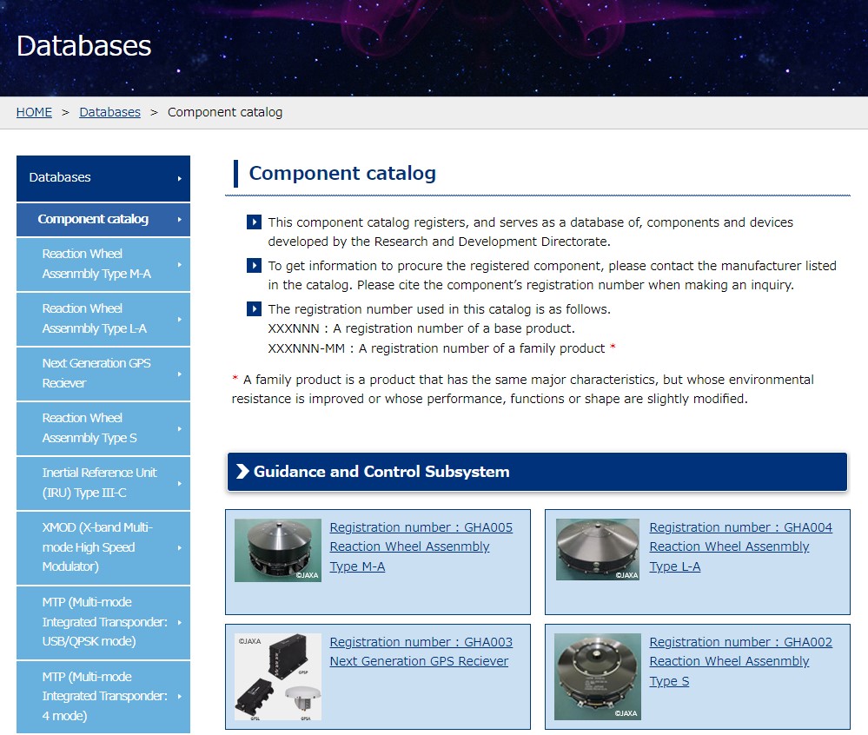Image resolution: width=868 pixels, height=735 pixels.
Task: Open sidebar item Reaction Wheel Assenmbly Type M-A
Action: pyautogui.click(x=103, y=264)
